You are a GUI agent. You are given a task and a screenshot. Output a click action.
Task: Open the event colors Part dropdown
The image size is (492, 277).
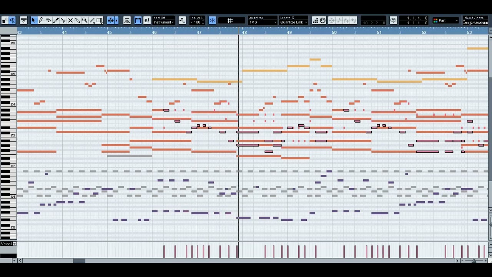[445, 20]
